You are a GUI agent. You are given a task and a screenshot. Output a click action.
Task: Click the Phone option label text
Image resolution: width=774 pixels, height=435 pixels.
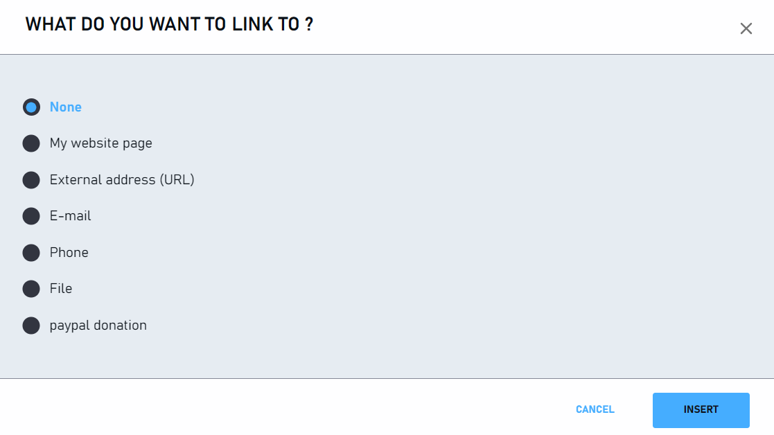(x=69, y=253)
